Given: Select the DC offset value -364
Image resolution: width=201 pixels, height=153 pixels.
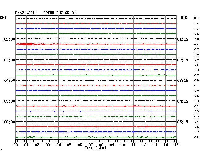Looking at the screenshot, I should (196, 116).
